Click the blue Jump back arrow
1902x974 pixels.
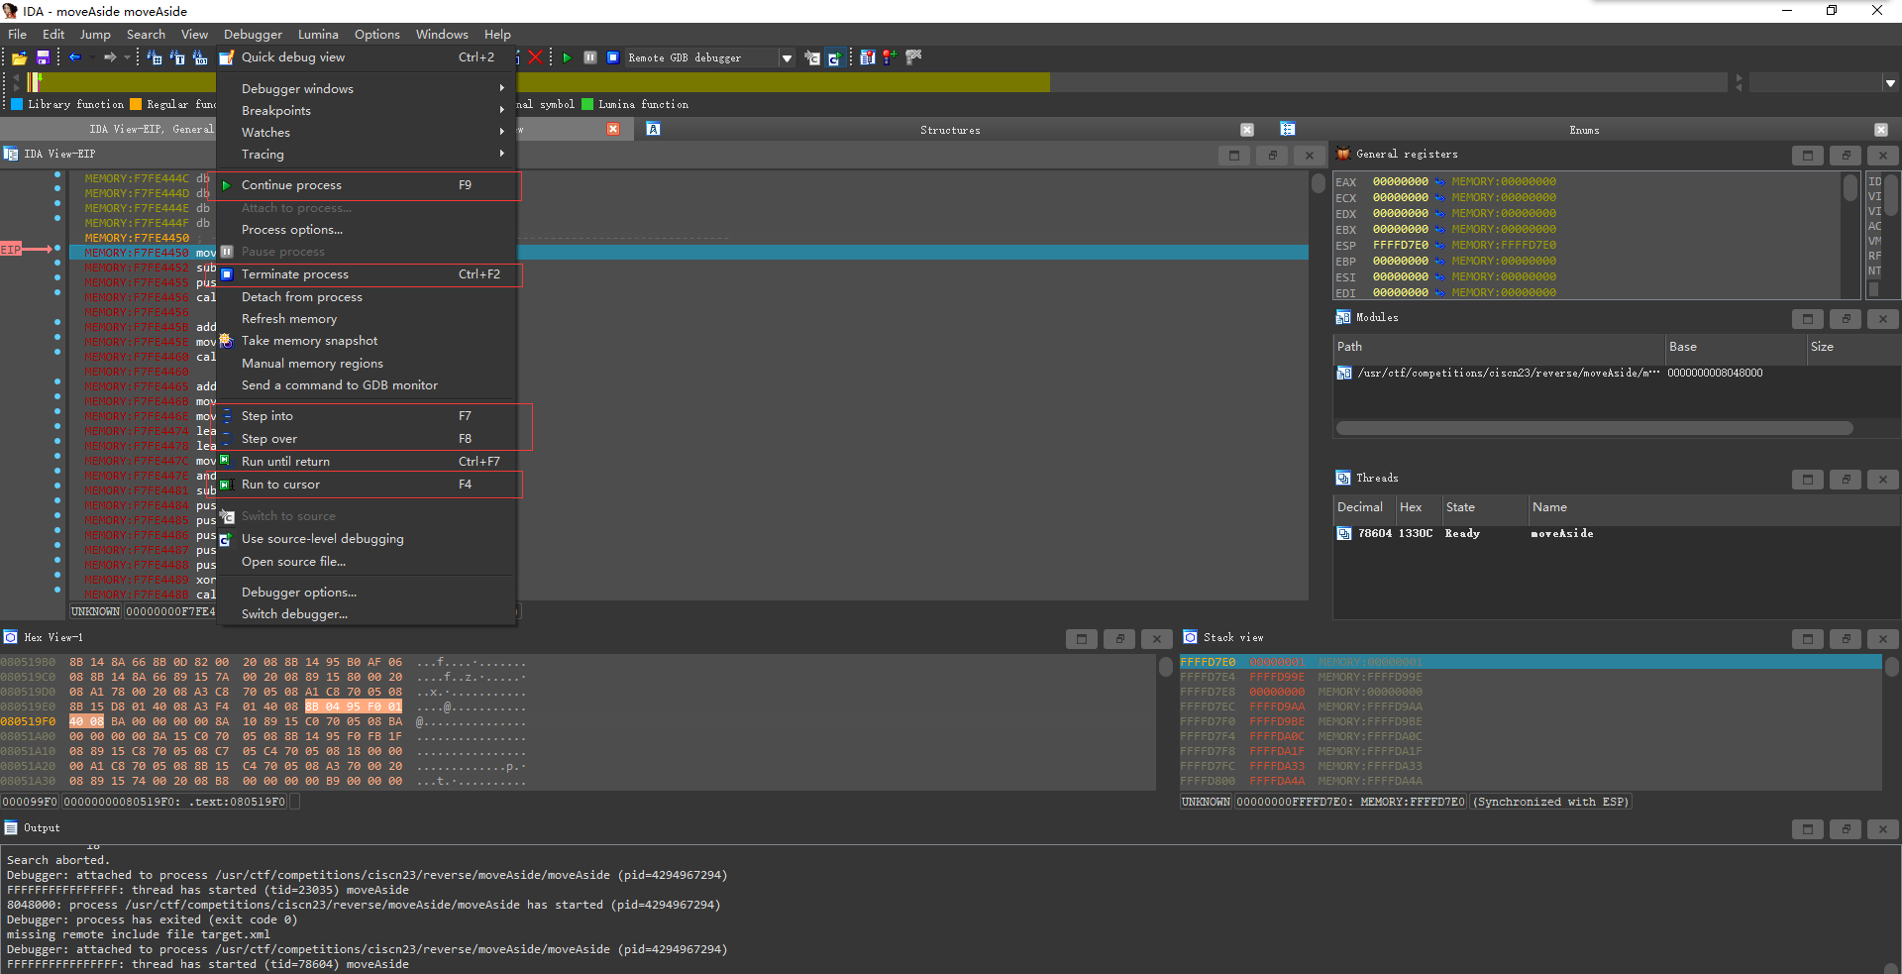(74, 57)
